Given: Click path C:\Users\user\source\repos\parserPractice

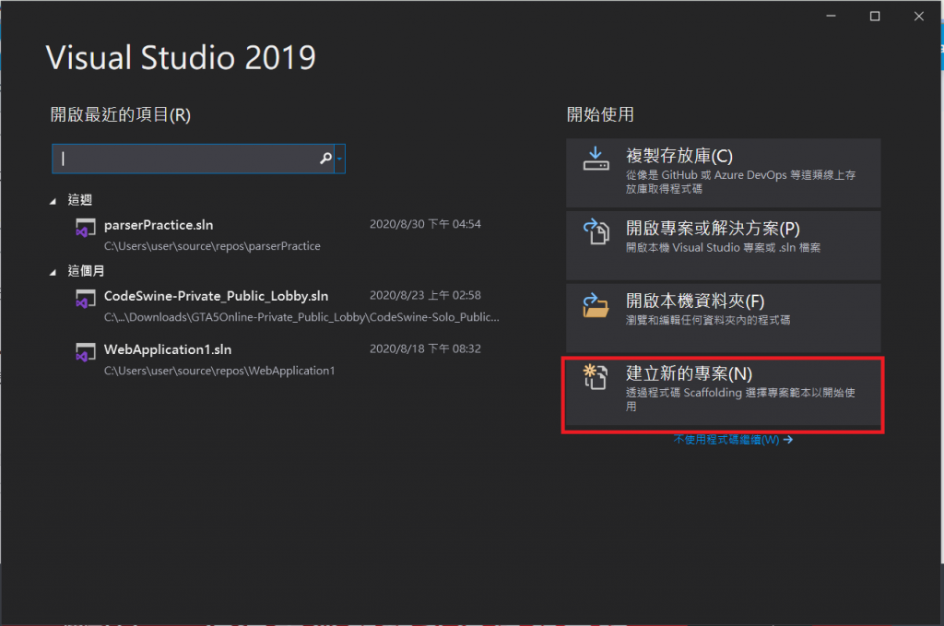Looking at the screenshot, I should [x=212, y=246].
